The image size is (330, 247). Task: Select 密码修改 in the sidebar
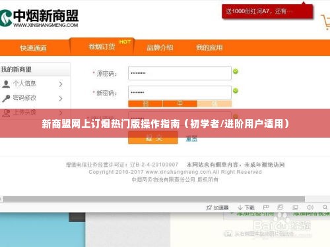pos(24,97)
